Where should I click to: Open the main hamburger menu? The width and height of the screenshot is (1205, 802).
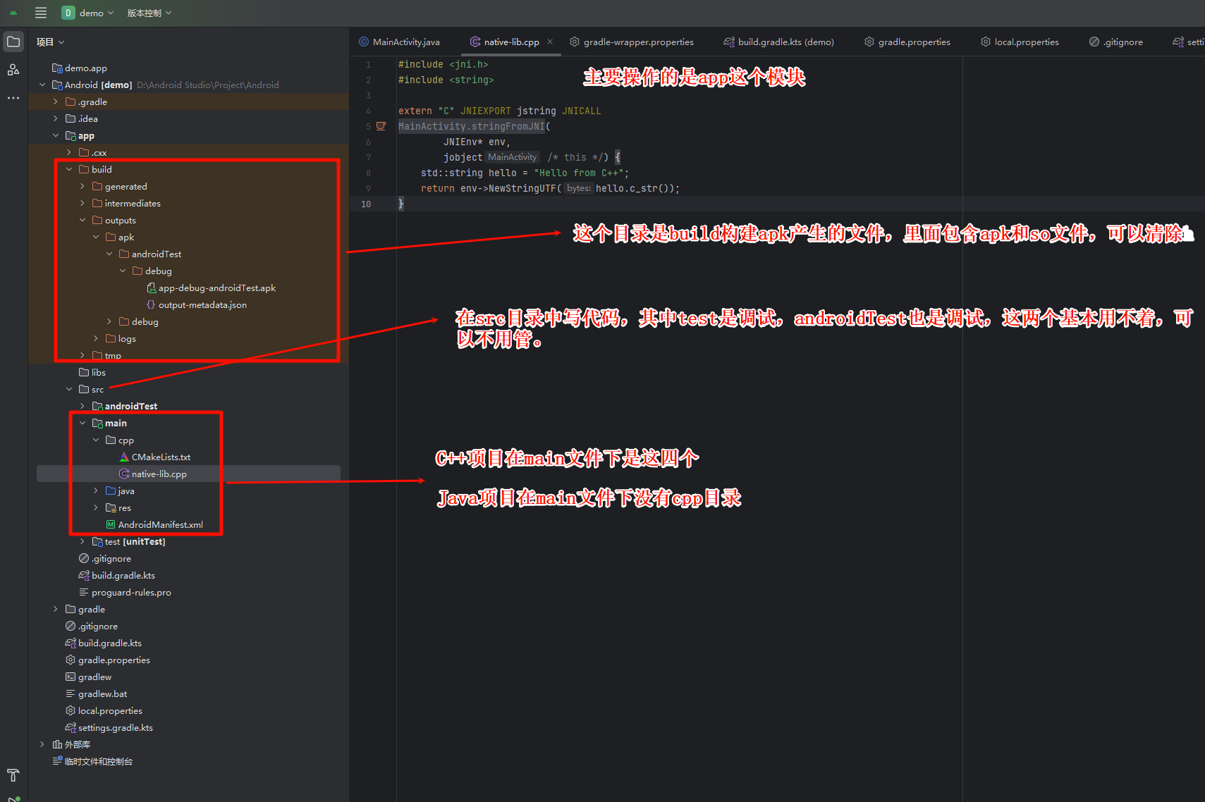coord(41,13)
